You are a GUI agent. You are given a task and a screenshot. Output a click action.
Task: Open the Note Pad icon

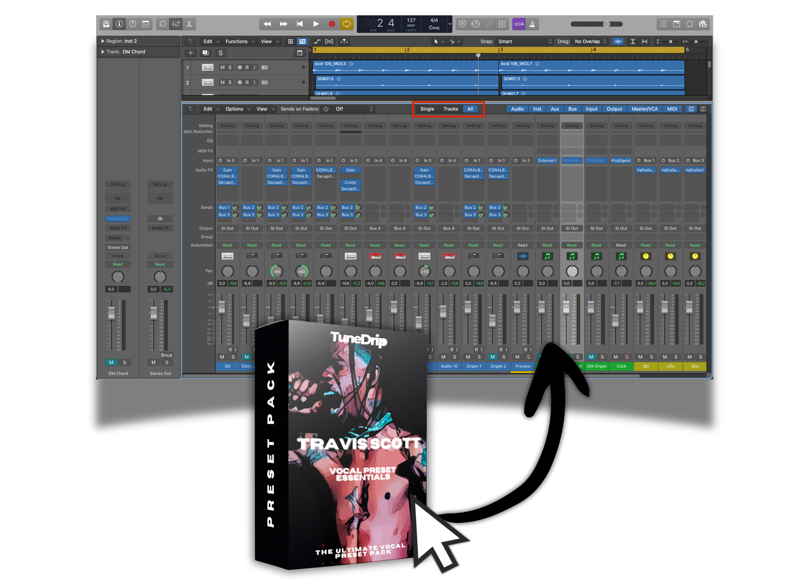pos(676,24)
